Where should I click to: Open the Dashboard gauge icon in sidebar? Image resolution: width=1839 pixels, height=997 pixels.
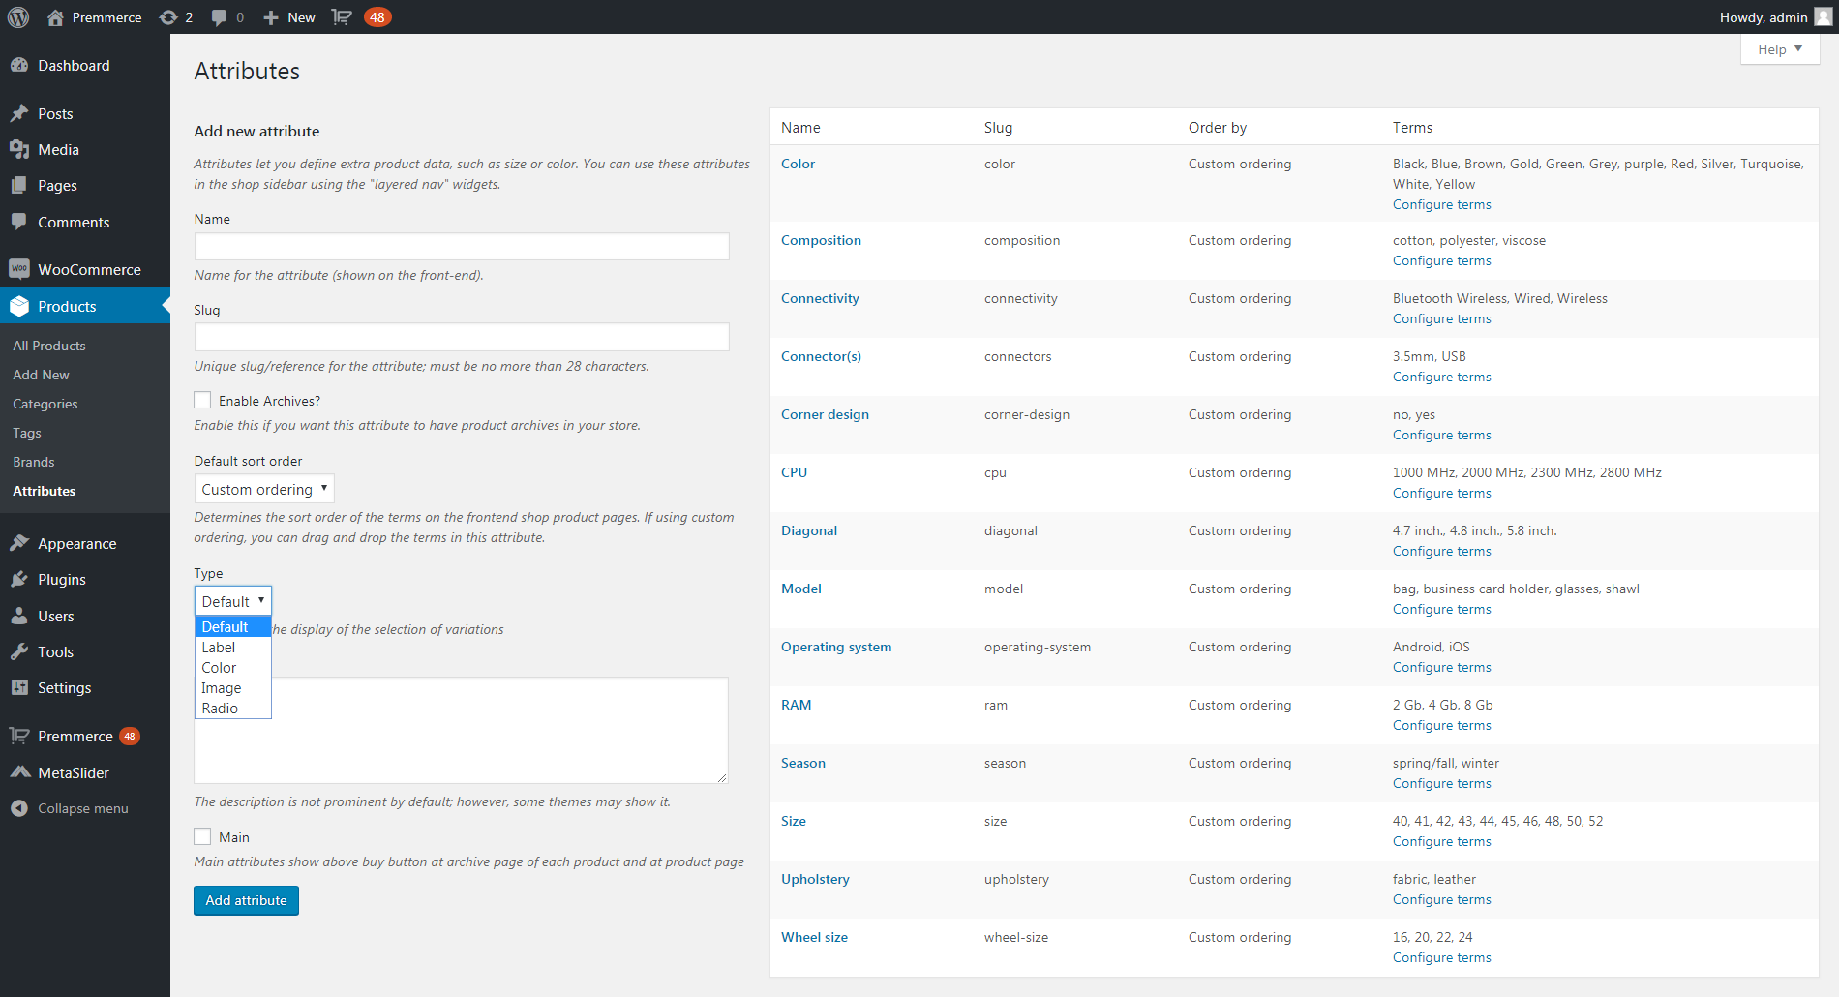click(x=19, y=65)
